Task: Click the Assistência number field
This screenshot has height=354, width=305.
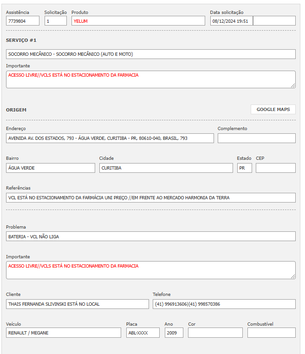Action: [23, 21]
